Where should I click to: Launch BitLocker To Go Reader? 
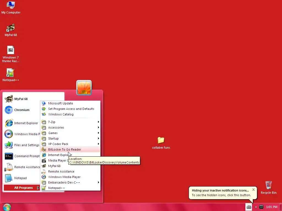[70, 149]
